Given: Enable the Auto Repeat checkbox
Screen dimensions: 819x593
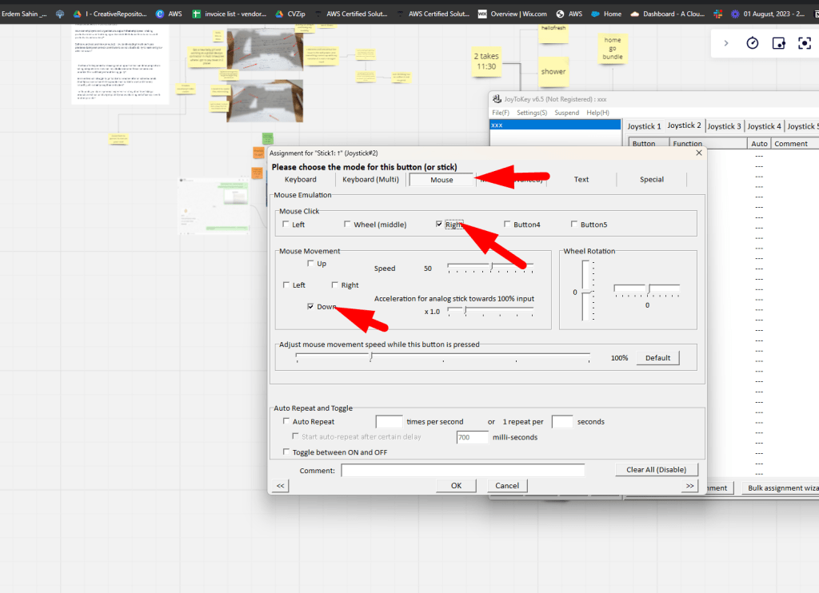Looking at the screenshot, I should tap(286, 420).
